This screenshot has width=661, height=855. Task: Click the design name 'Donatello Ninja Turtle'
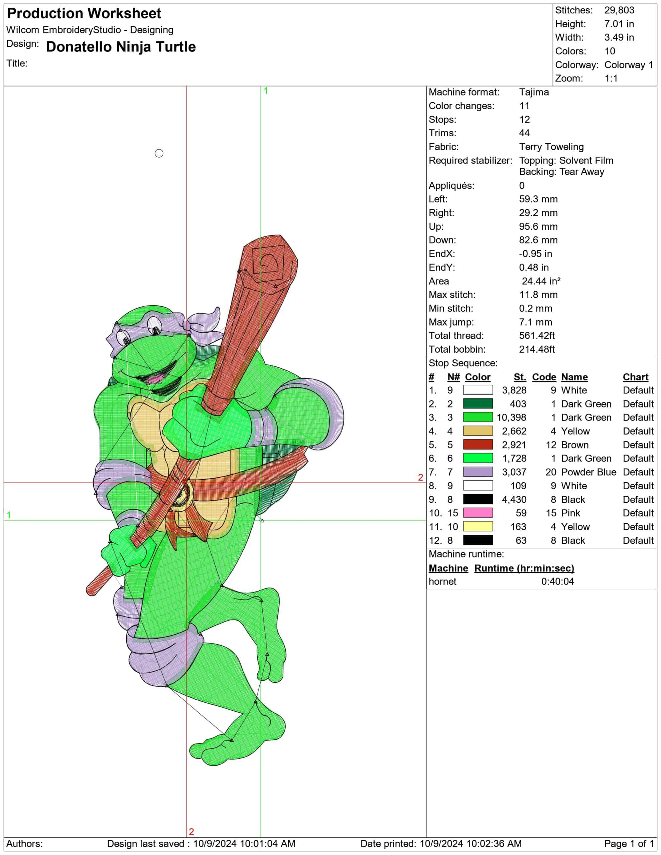pos(121,46)
